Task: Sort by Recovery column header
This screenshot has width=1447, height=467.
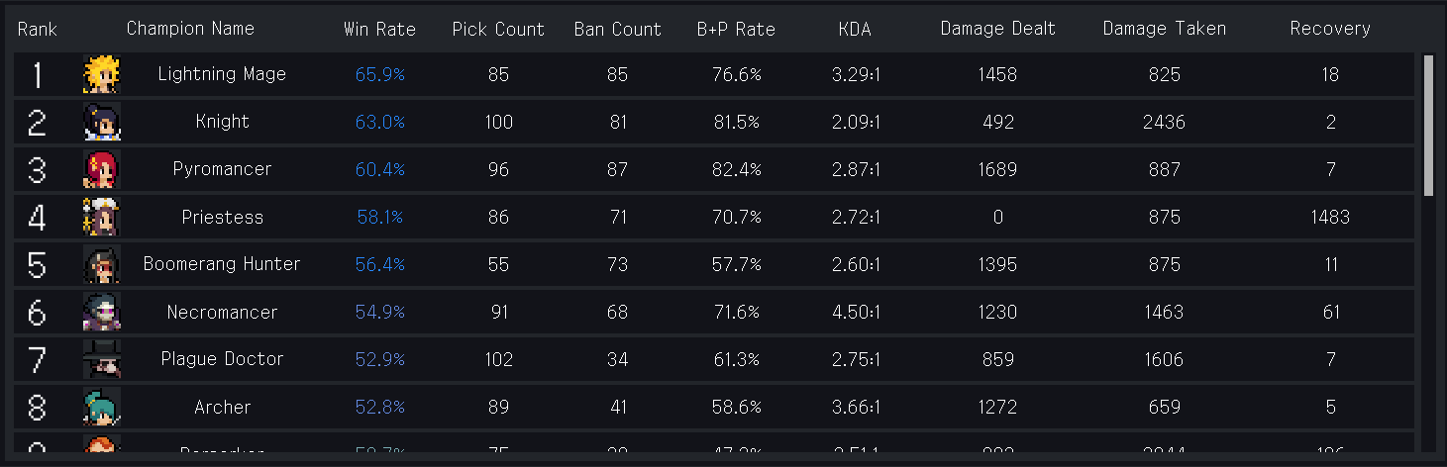Action: pos(1330,29)
